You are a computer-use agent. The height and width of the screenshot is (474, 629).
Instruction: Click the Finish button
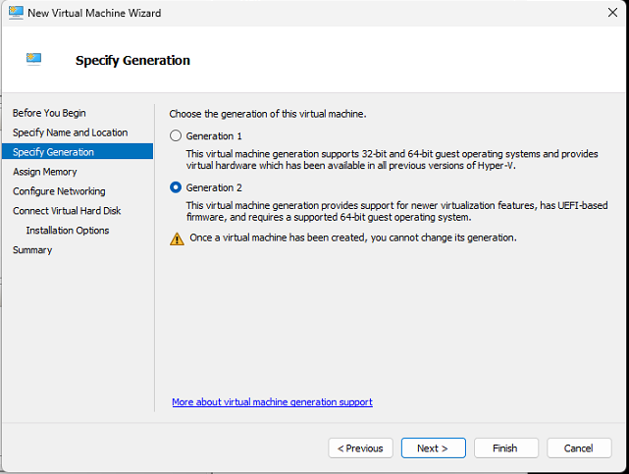505,448
